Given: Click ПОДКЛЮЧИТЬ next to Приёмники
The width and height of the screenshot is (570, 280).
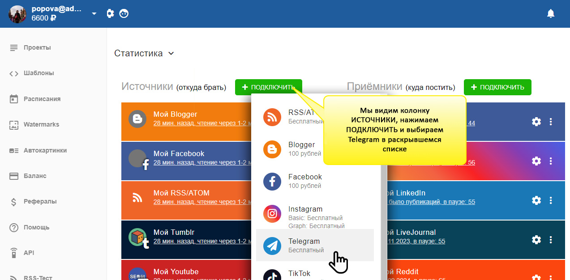Looking at the screenshot, I should [x=497, y=87].
